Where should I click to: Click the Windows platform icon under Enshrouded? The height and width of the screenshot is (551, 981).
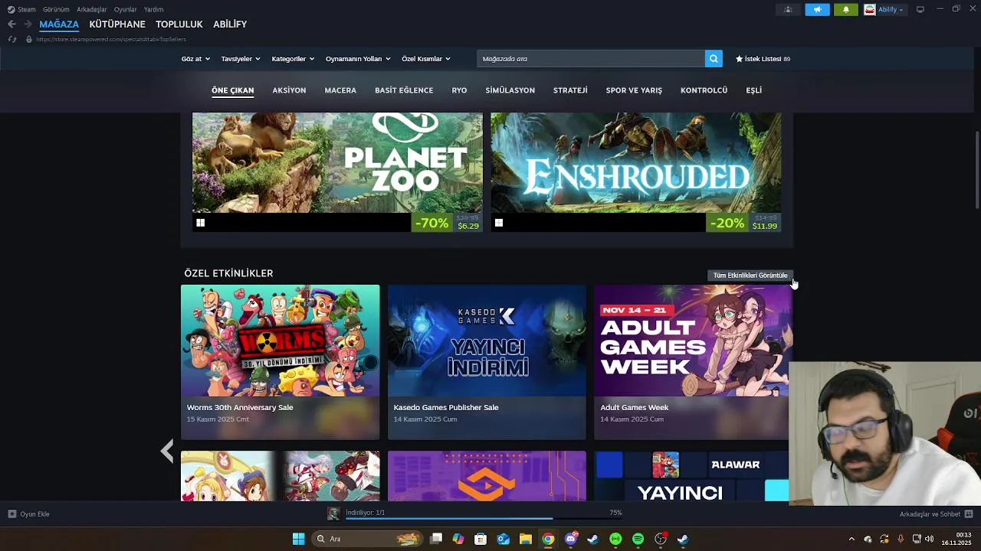tap(499, 223)
